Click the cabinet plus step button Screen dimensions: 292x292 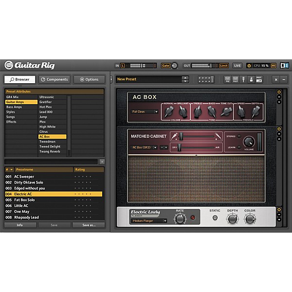(166, 147)
